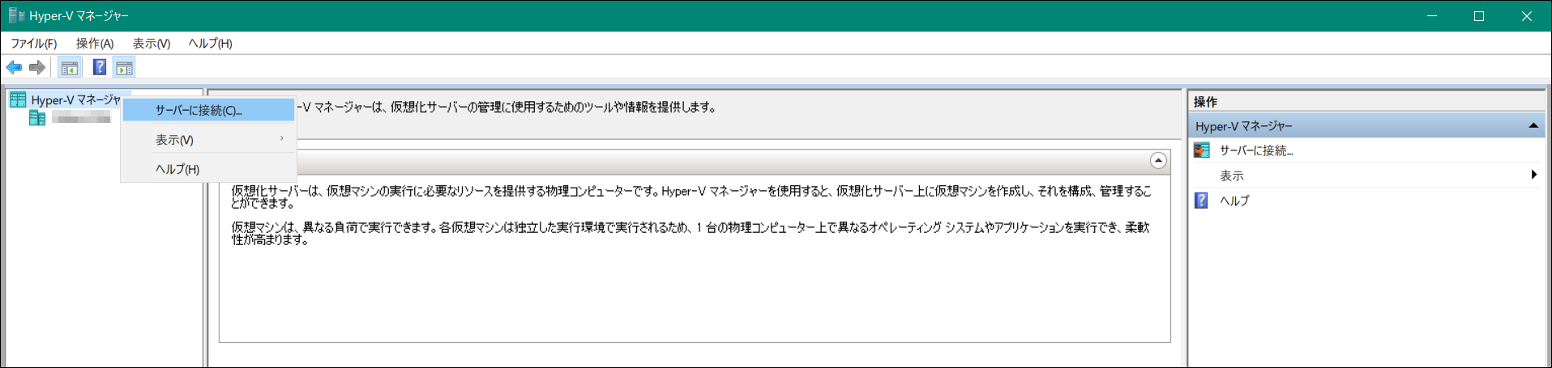The image size is (1552, 368).
Task: Maximize the Hyper-V マネージャー window
Action: (1479, 16)
